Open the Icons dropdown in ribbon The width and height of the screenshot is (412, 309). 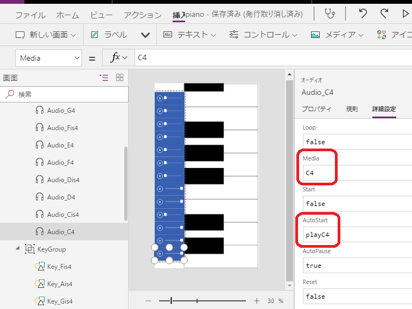coord(394,35)
